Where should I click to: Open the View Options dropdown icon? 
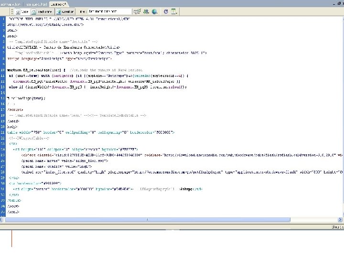tap(174, 11)
